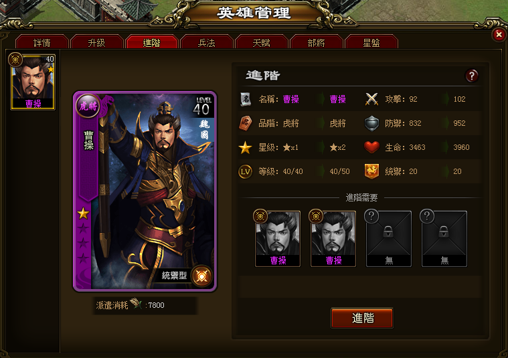Select 曹操 hero portrait in left sidebar
This screenshot has width=508, height=358.
pos(33,82)
